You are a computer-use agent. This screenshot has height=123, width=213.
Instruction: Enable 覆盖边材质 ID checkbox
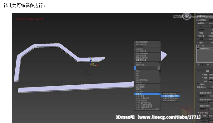(x=198, y=106)
